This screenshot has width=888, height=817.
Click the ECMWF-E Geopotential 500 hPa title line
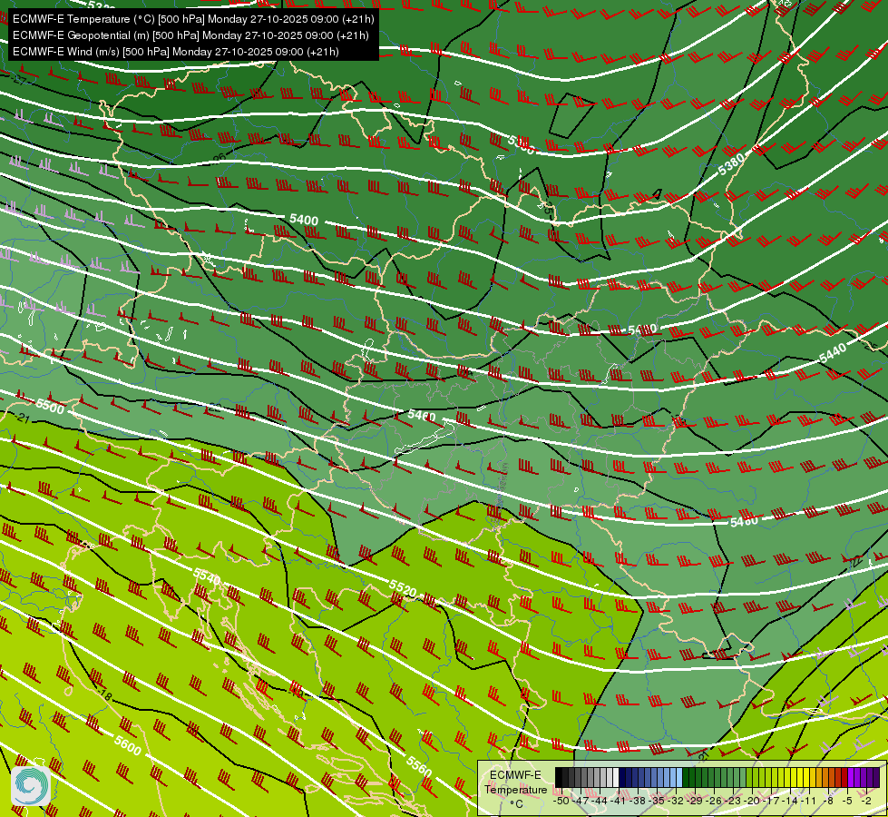190,35
